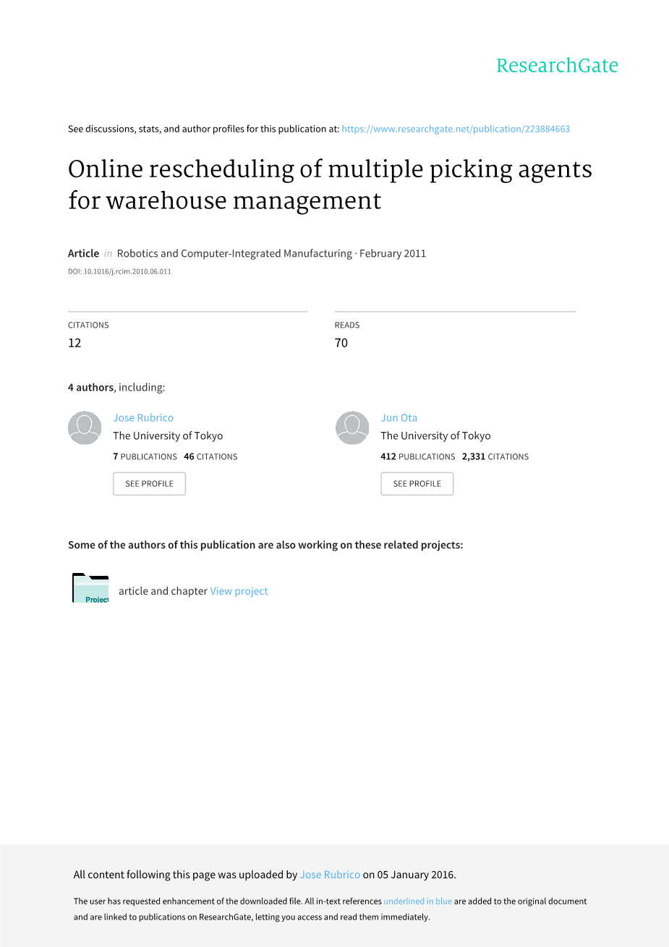Open the researchgate.net publication URL link

(x=456, y=129)
